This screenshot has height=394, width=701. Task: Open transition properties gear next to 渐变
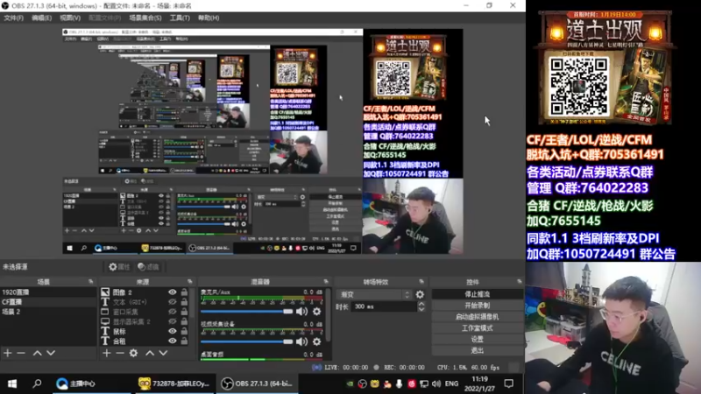point(420,294)
